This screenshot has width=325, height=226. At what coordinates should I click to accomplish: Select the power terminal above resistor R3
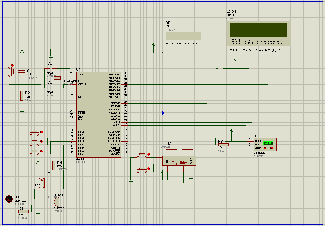pos(231,130)
